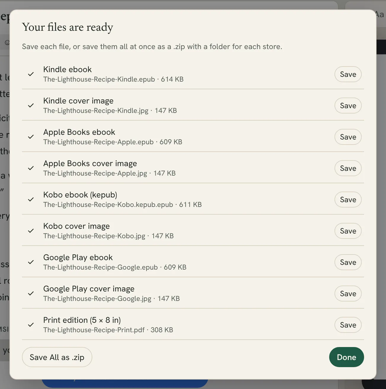Select filename The-Lighthouse-Recipe-Kobo.jpg
Image resolution: width=386 pixels, height=389 pixels.
(x=94, y=236)
